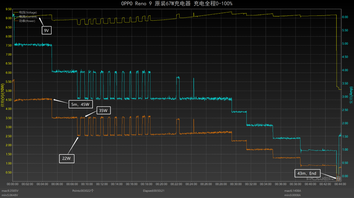Click the 0.00 right axis Amp value
This screenshot has height=198, width=354.
pos(345,176)
